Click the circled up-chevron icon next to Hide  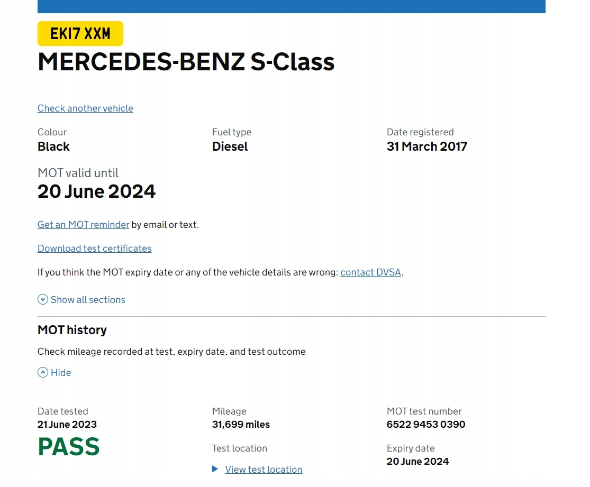[x=43, y=373]
